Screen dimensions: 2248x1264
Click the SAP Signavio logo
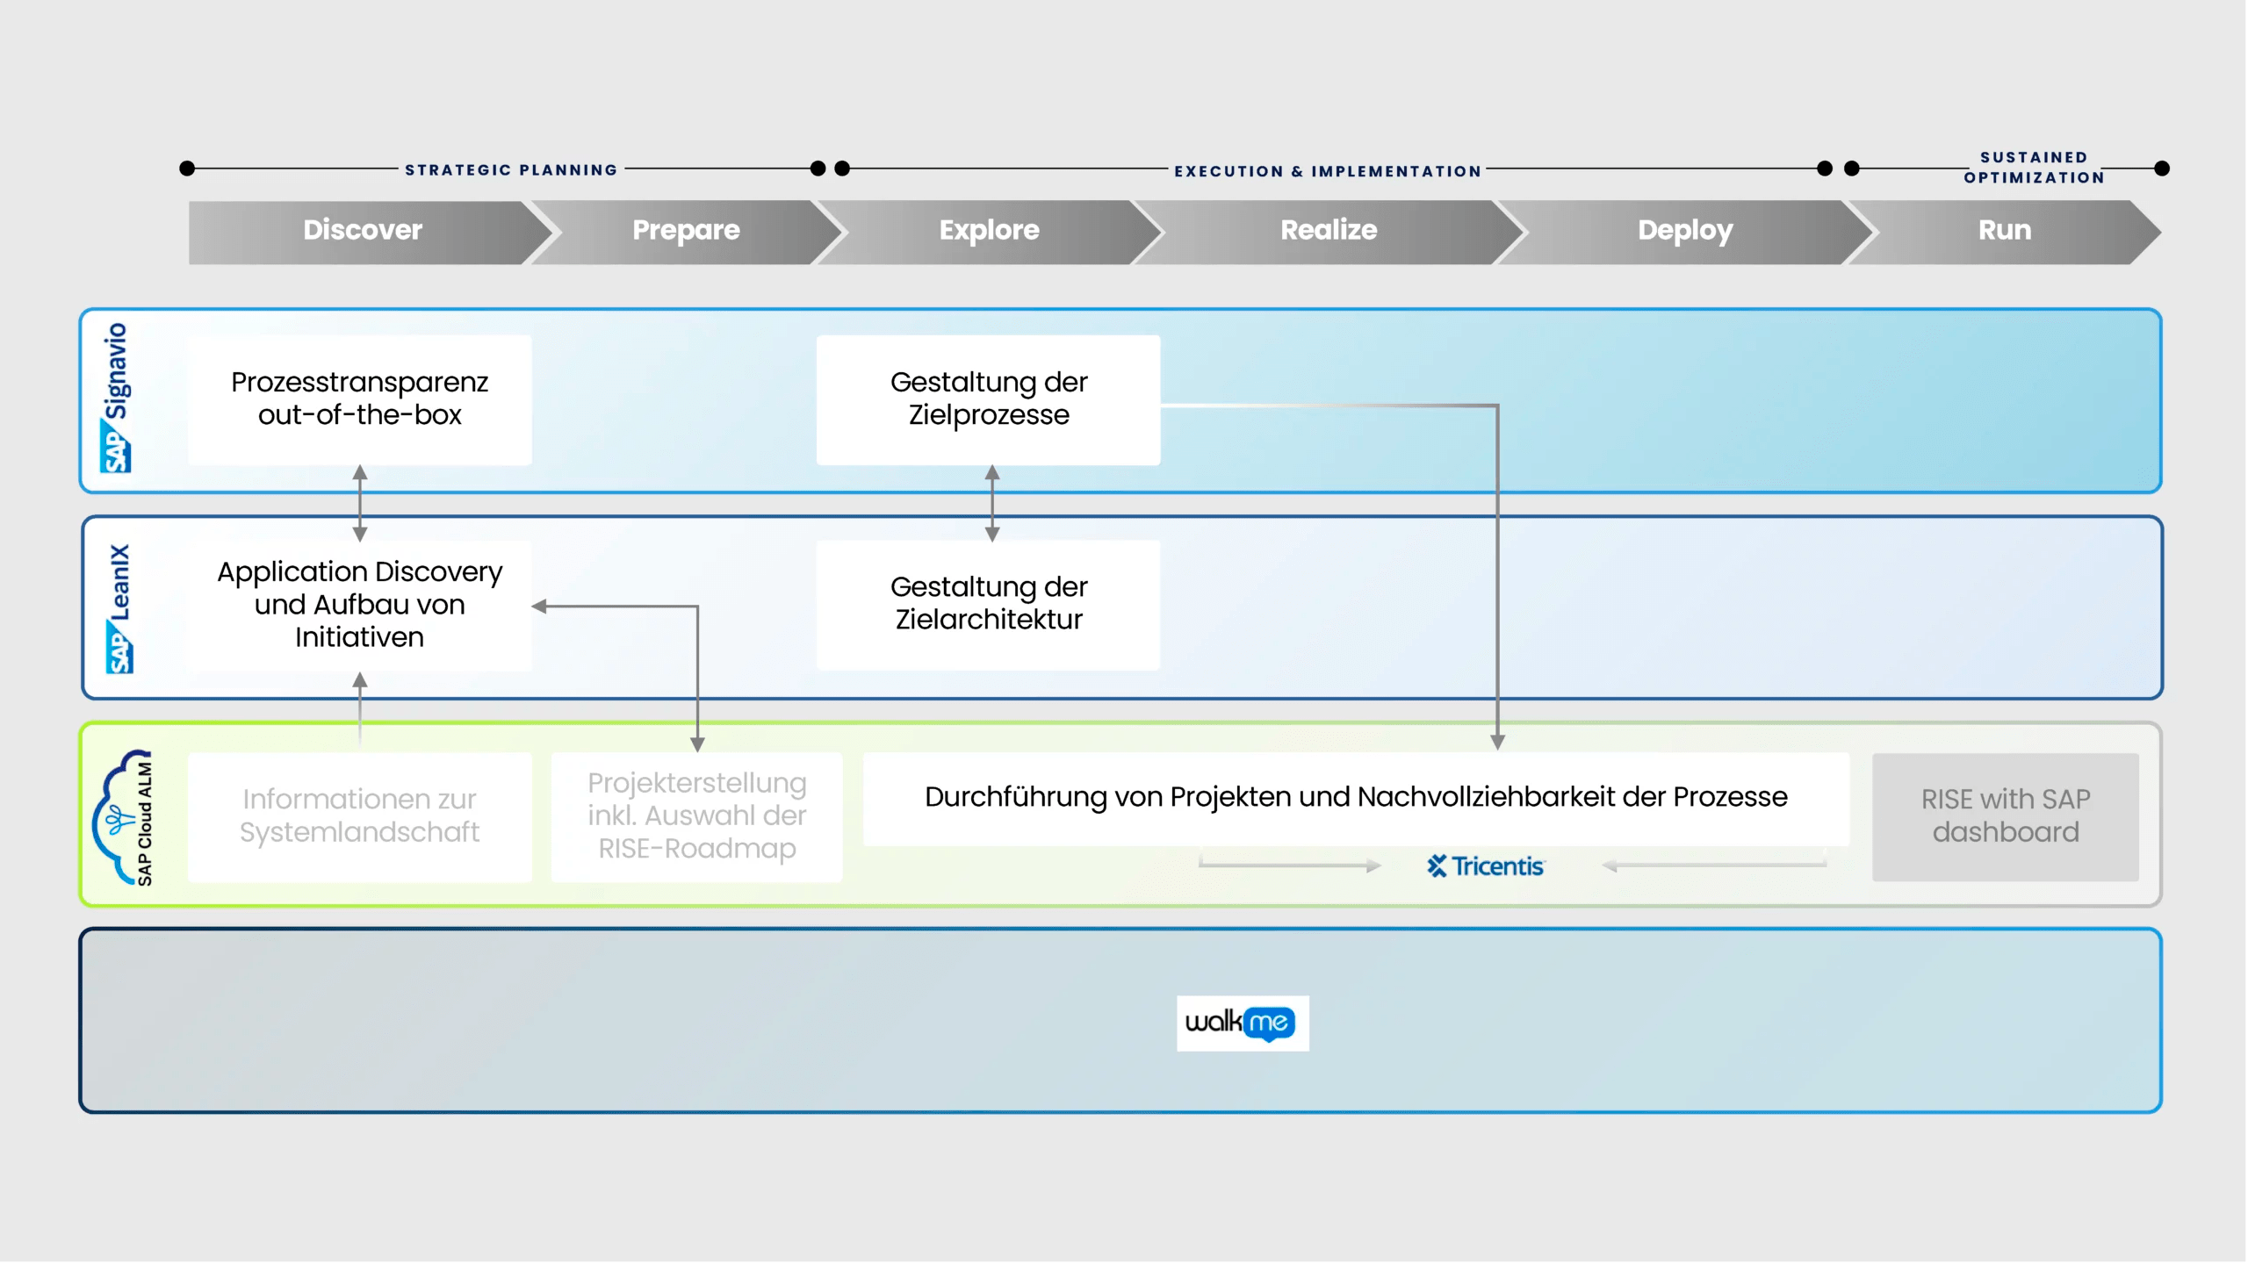(x=116, y=399)
